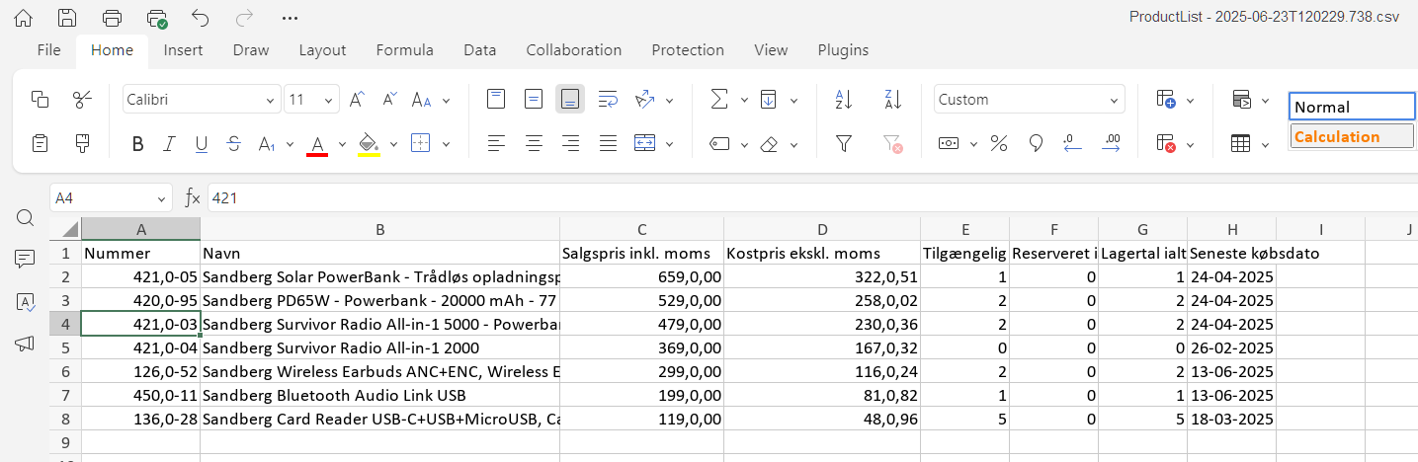The image size is (1418, 462).
Task: Open the File tab
Action: (x=48, y=50)
